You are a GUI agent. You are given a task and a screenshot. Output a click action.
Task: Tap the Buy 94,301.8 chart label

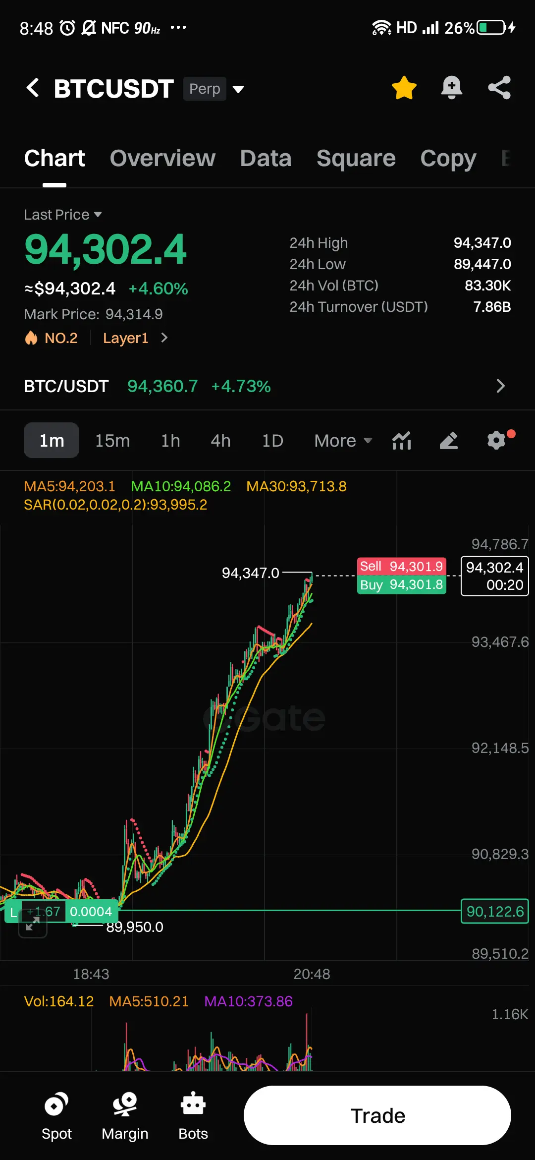402,584
